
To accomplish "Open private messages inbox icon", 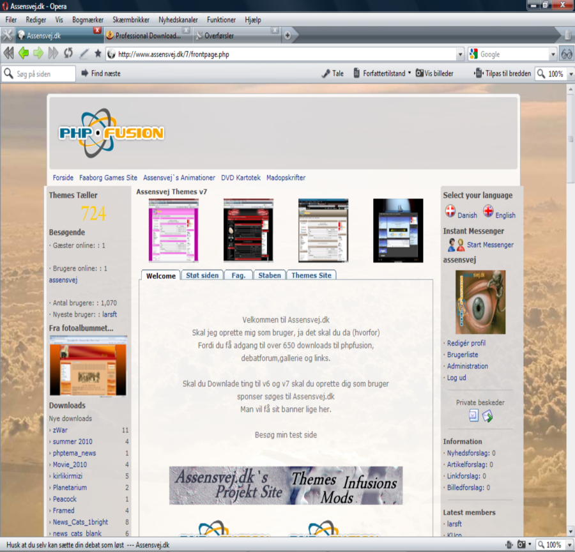I will pos(473,415).
